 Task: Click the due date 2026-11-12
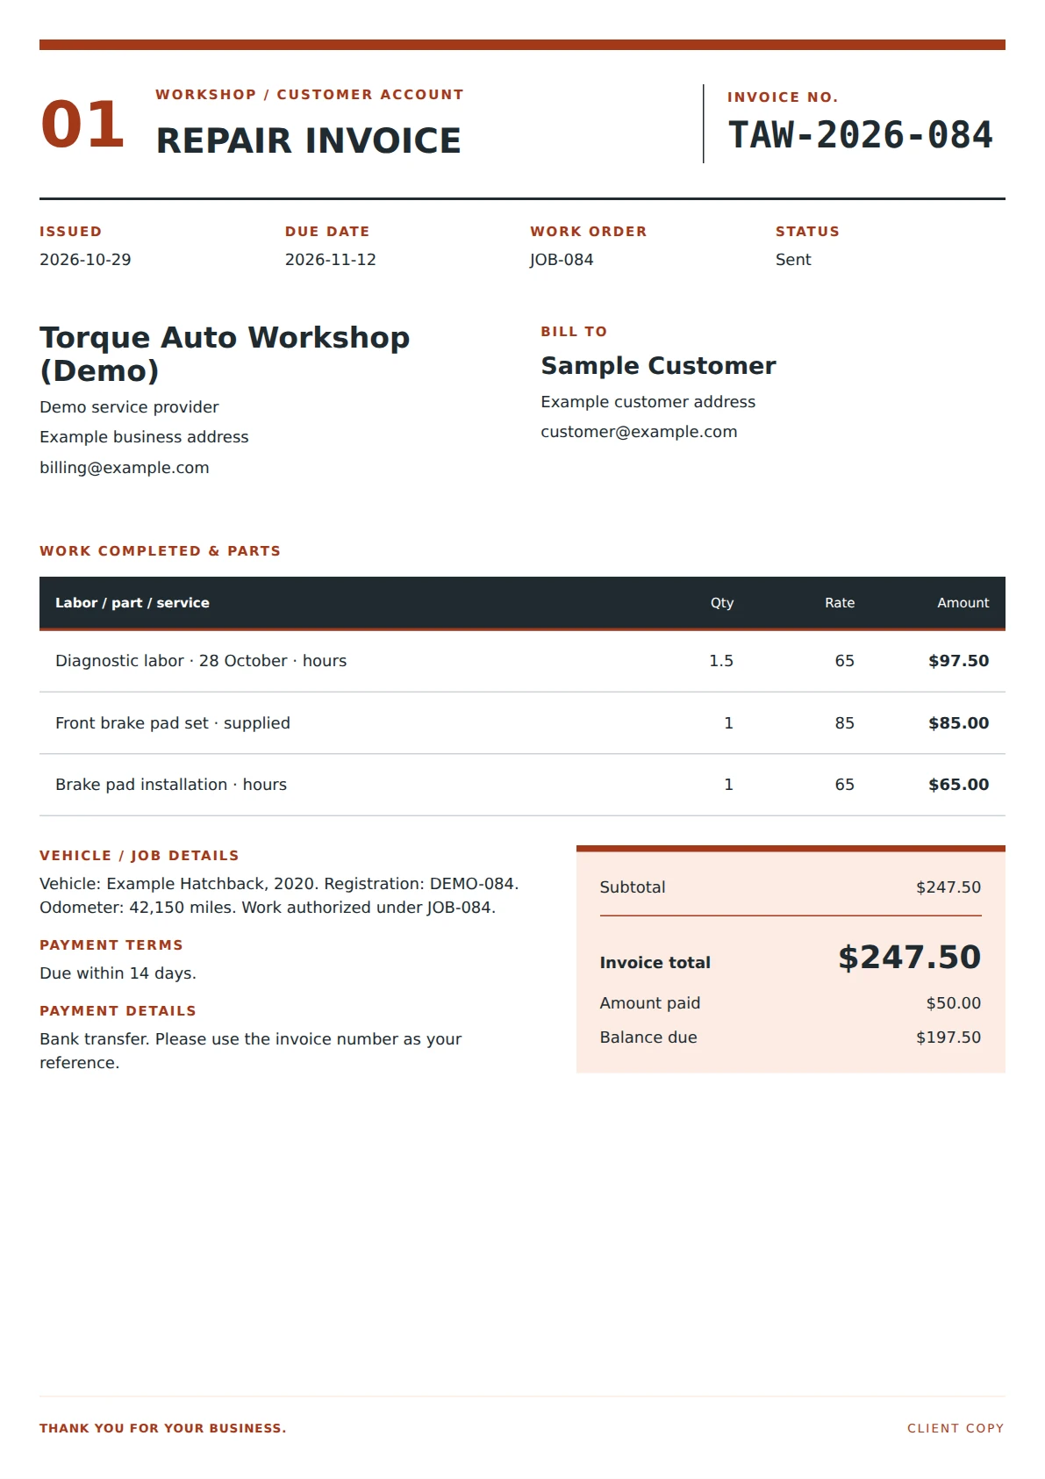[331, 260]
